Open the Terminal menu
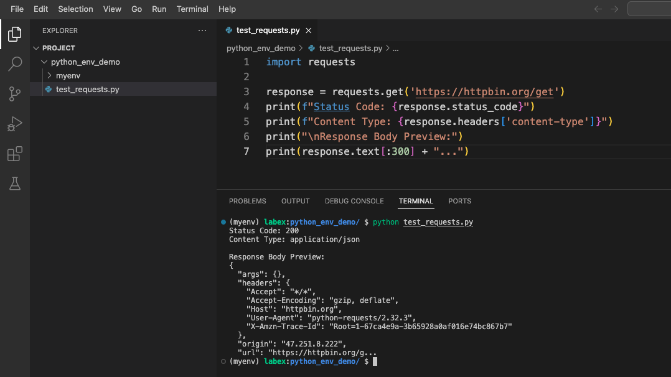 (x=192, y=9)
